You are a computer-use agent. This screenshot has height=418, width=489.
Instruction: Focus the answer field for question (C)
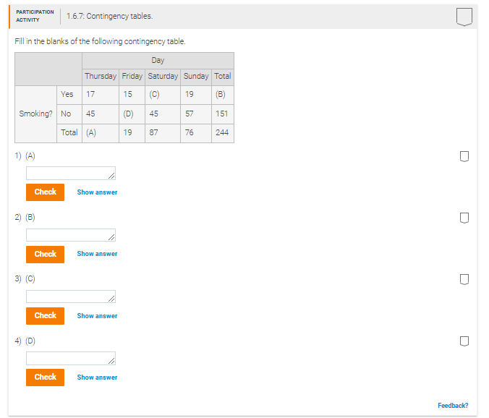71,297
